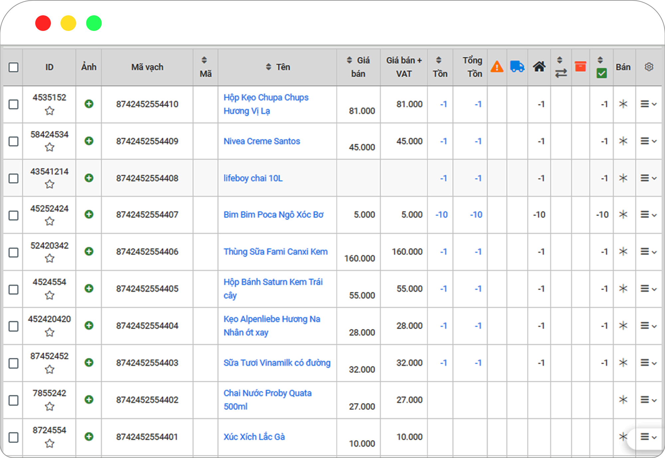Image resolution: width=665 pixels, height=458 pixels.
Task: Check the box for product 58424534
Action: 13,141
